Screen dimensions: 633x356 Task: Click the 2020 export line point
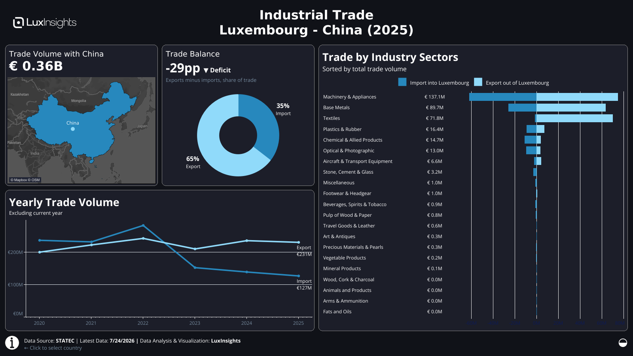tap(39, 252)
